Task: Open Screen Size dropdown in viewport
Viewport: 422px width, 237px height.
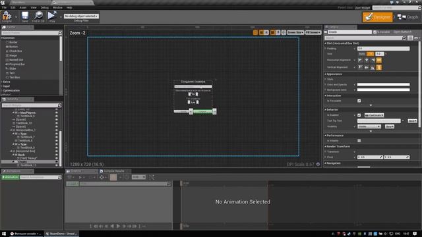Action: 295,32
